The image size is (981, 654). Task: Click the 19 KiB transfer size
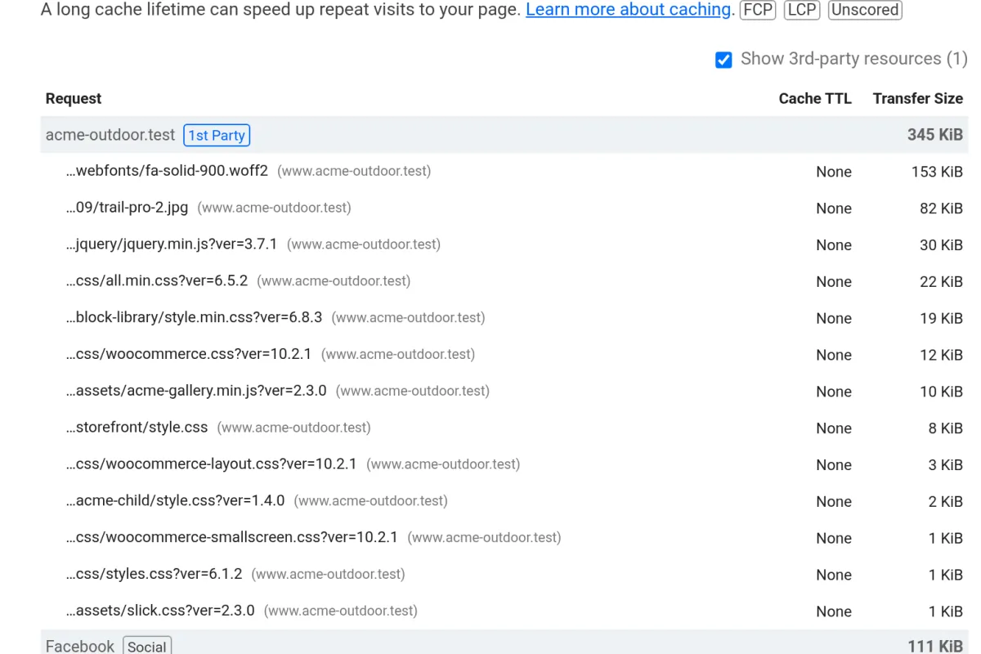(941, 318)
